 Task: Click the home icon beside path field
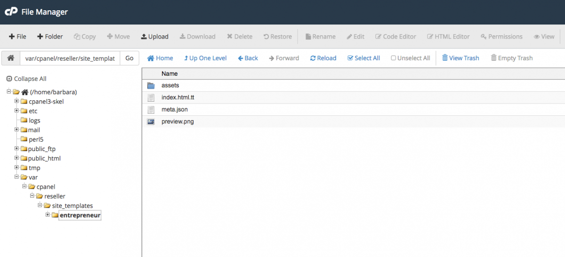point(11,58)
